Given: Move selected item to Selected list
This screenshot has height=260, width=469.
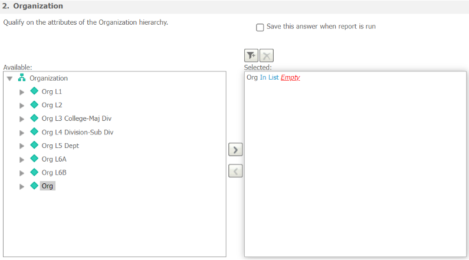Looking at the screenshot, I should point(235,150).
